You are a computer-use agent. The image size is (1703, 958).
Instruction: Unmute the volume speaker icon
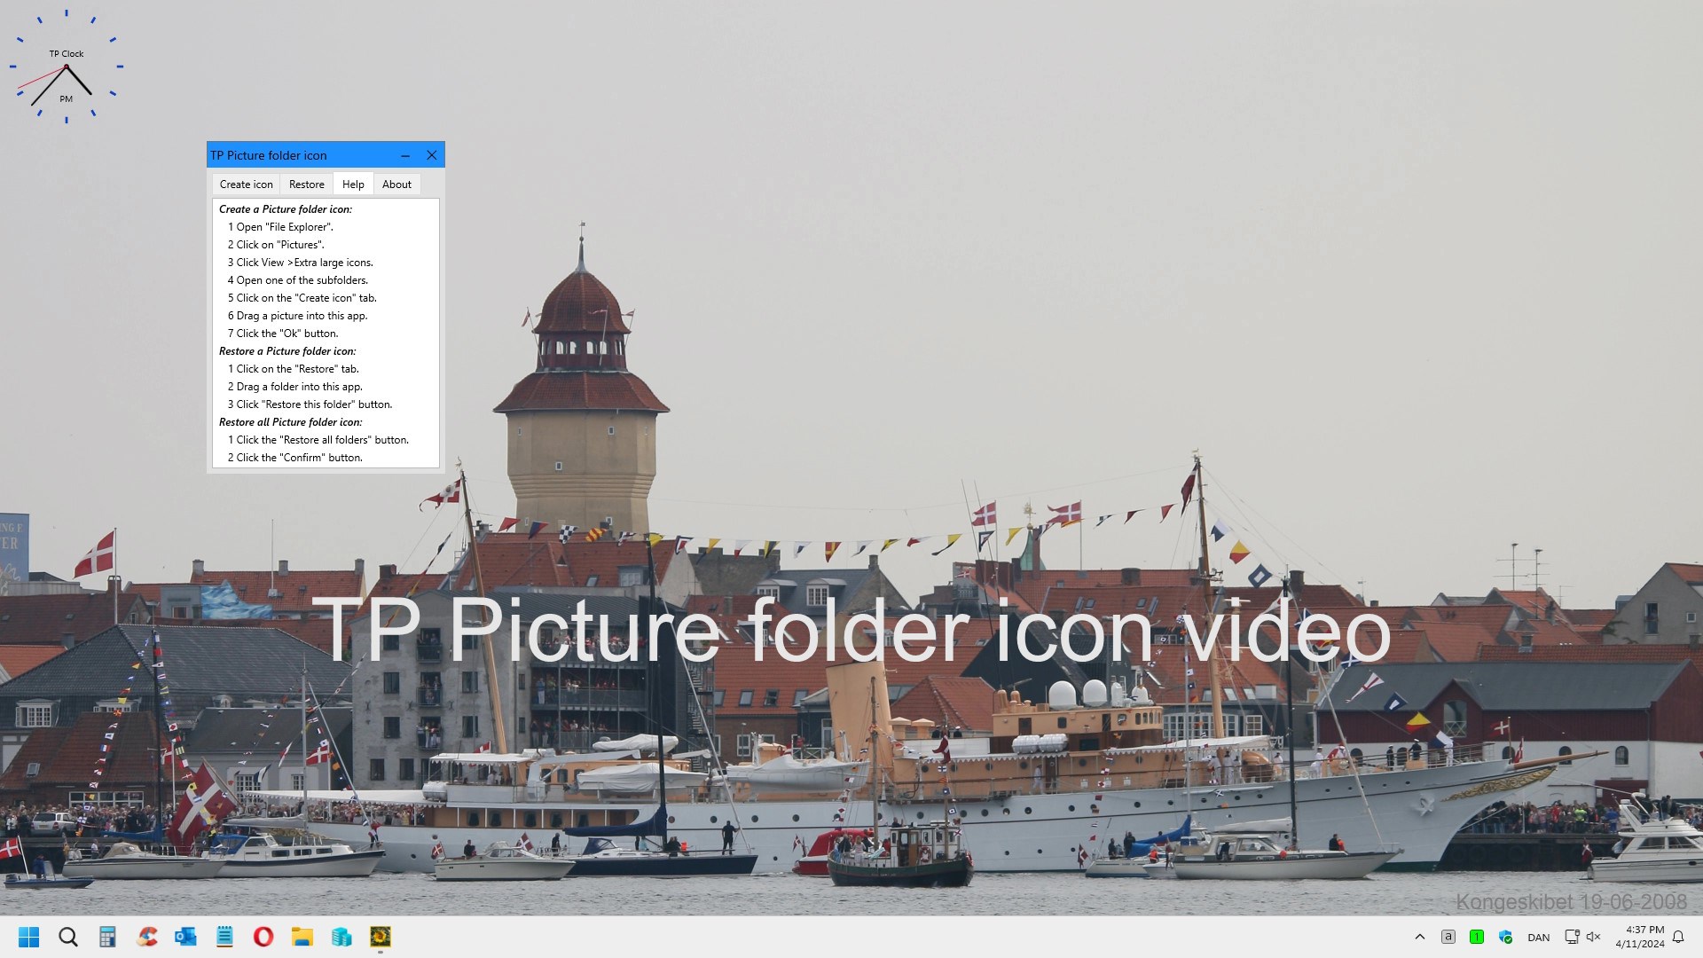pos(1594,937)
